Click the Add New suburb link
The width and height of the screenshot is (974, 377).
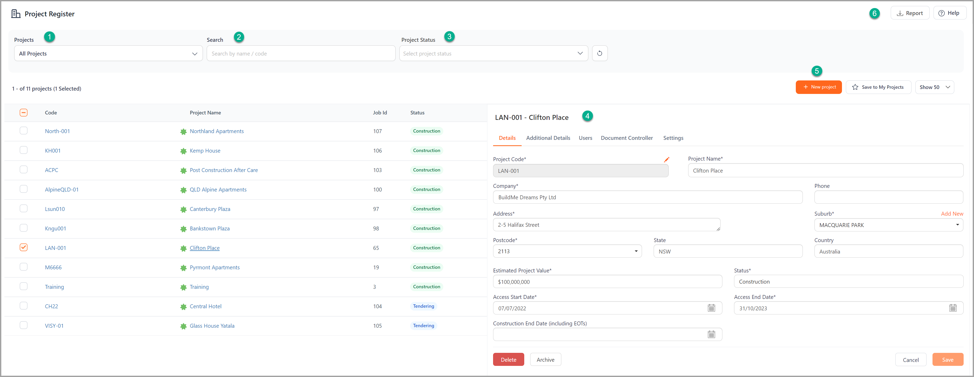pyautogui.click(x=952, y=214)
